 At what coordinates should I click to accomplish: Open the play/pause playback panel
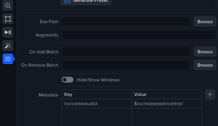[8, 32]
